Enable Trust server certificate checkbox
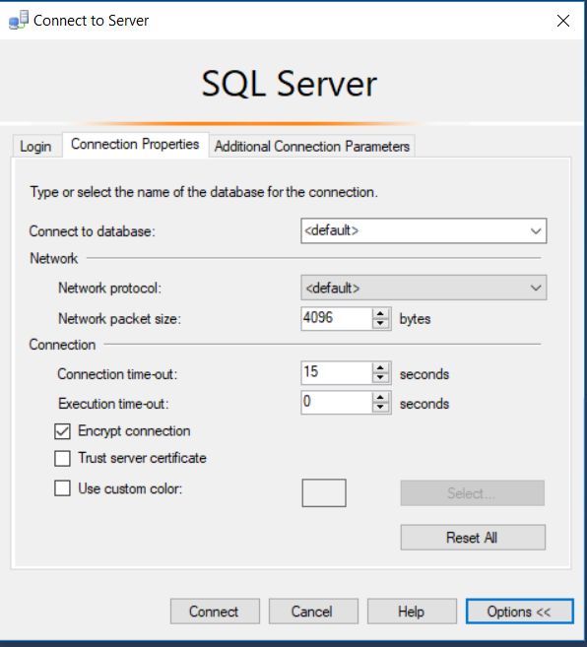The height and width of the screenshot is (647, 587). [x=62, y=459]
